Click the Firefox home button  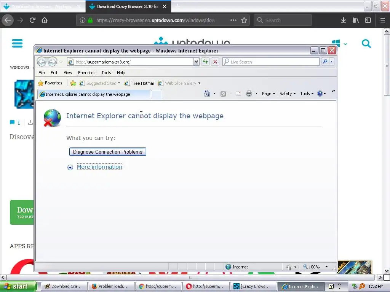[x=45, y=20]
